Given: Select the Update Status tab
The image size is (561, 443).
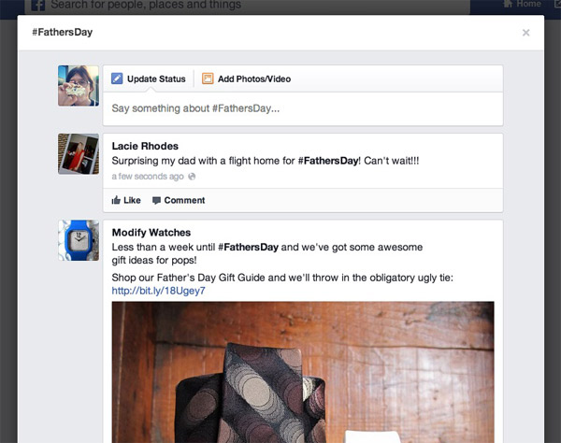Looking at the screenshot, I should [x=149, y=79].
